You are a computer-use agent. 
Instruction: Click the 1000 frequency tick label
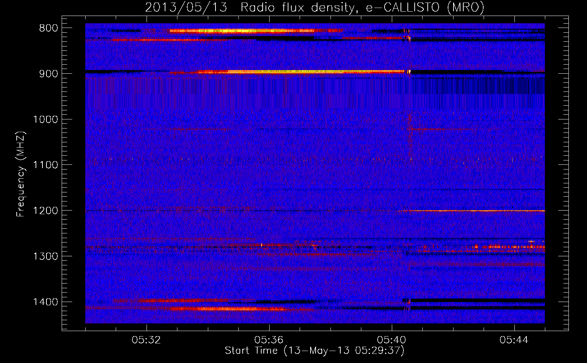pos(45,119)
